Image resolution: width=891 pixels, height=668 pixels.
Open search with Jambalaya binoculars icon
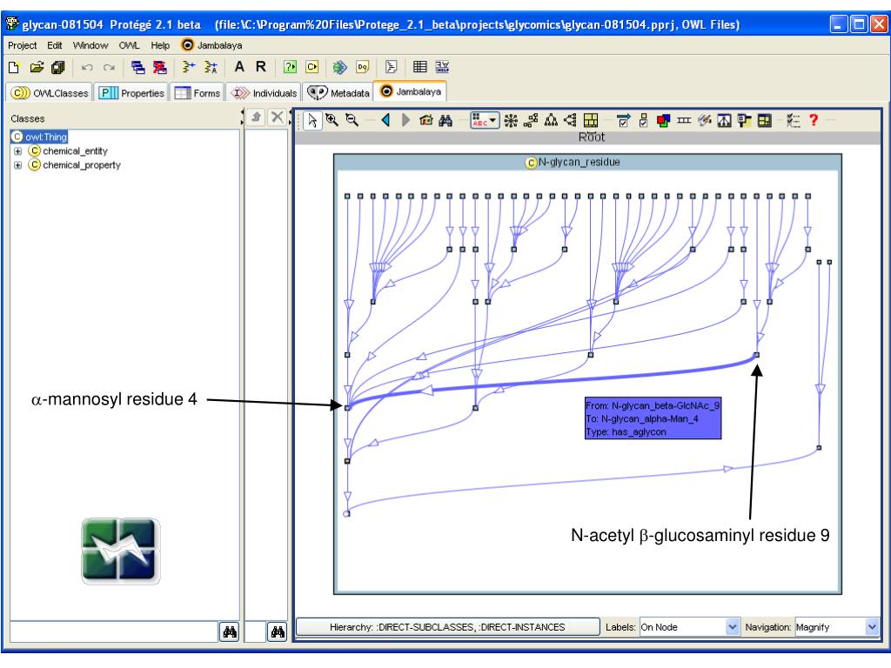446,120
